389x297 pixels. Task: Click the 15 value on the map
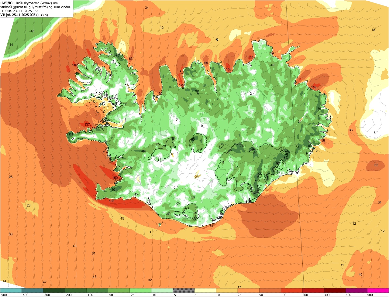pos(122,218)
